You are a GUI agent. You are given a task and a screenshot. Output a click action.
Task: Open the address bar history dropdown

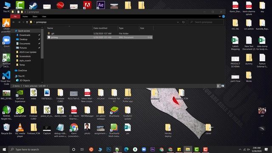pyautogui.click(x=178, y=22)
